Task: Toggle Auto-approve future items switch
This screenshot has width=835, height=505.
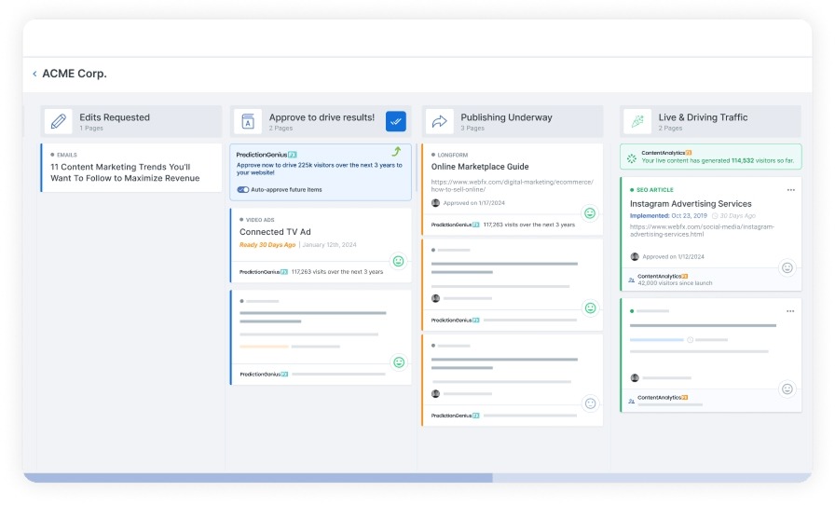Action: pos(243,189)
